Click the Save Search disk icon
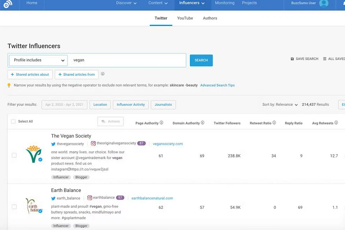 coord(292,59)
